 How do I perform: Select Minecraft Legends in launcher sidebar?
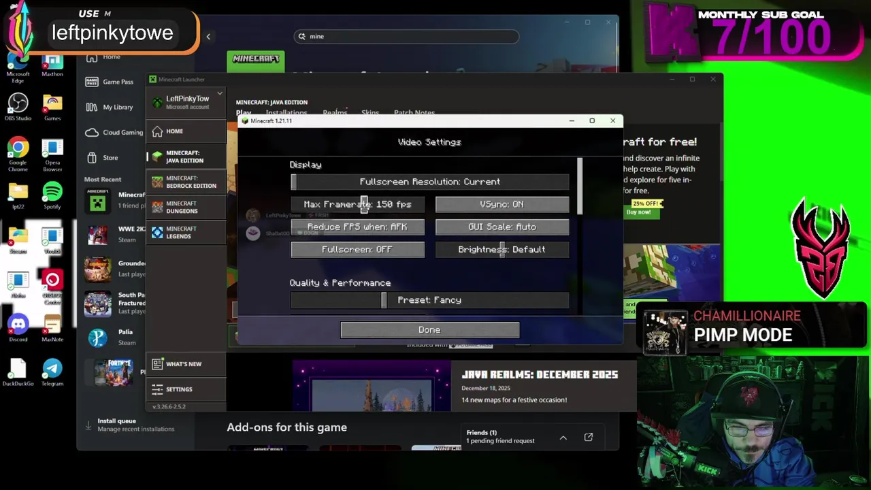[x=186, y=232]
